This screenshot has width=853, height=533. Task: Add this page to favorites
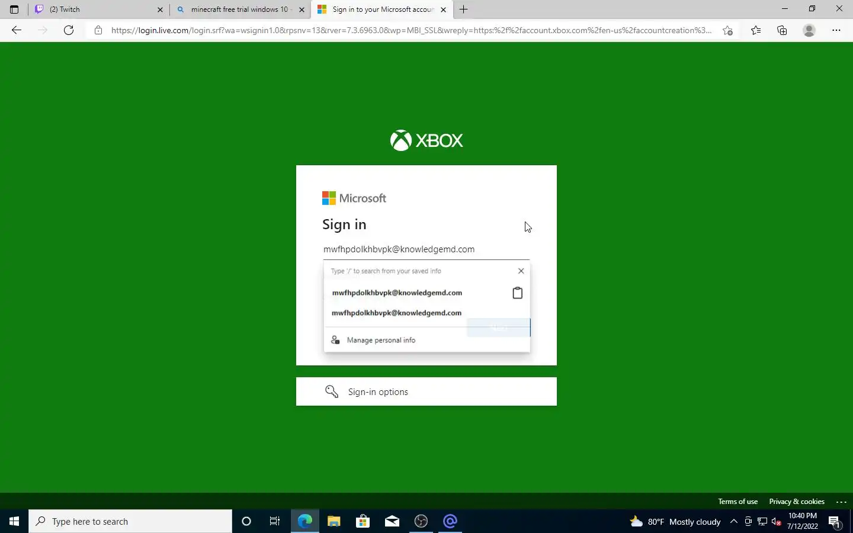point(727,30)
